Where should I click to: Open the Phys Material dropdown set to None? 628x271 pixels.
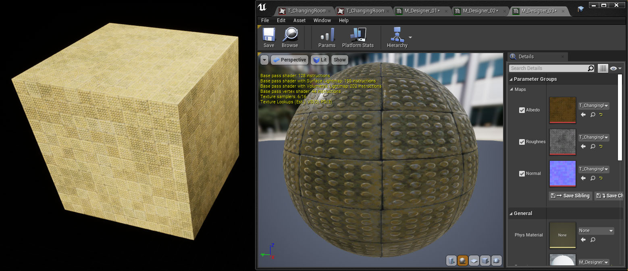[x=596, y=231]
